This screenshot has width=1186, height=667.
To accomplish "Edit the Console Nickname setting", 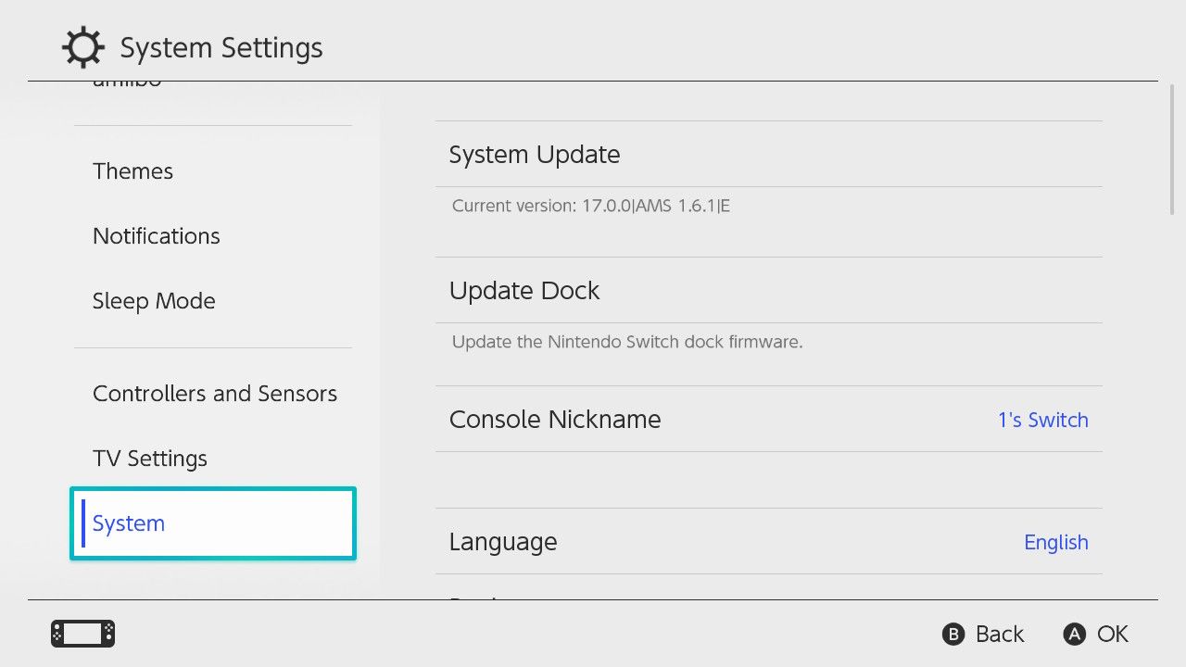I will tap(769, 419).
